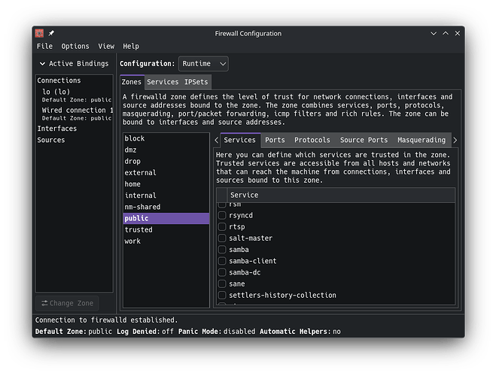Collapse the Active Bindings expander
The height and width of the screenshot is (376, 496).
pos(42,64)
